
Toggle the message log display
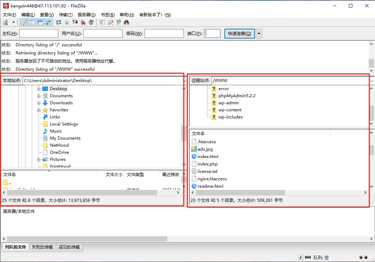tap(24, 23)
